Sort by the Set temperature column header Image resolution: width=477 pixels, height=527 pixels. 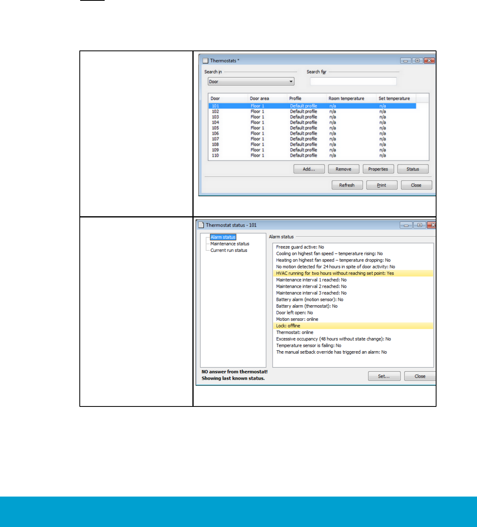pos(396,98)
